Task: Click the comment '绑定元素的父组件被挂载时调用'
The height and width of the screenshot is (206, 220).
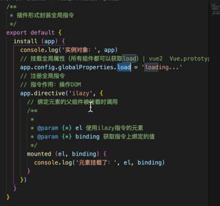Action: (72, 102)
